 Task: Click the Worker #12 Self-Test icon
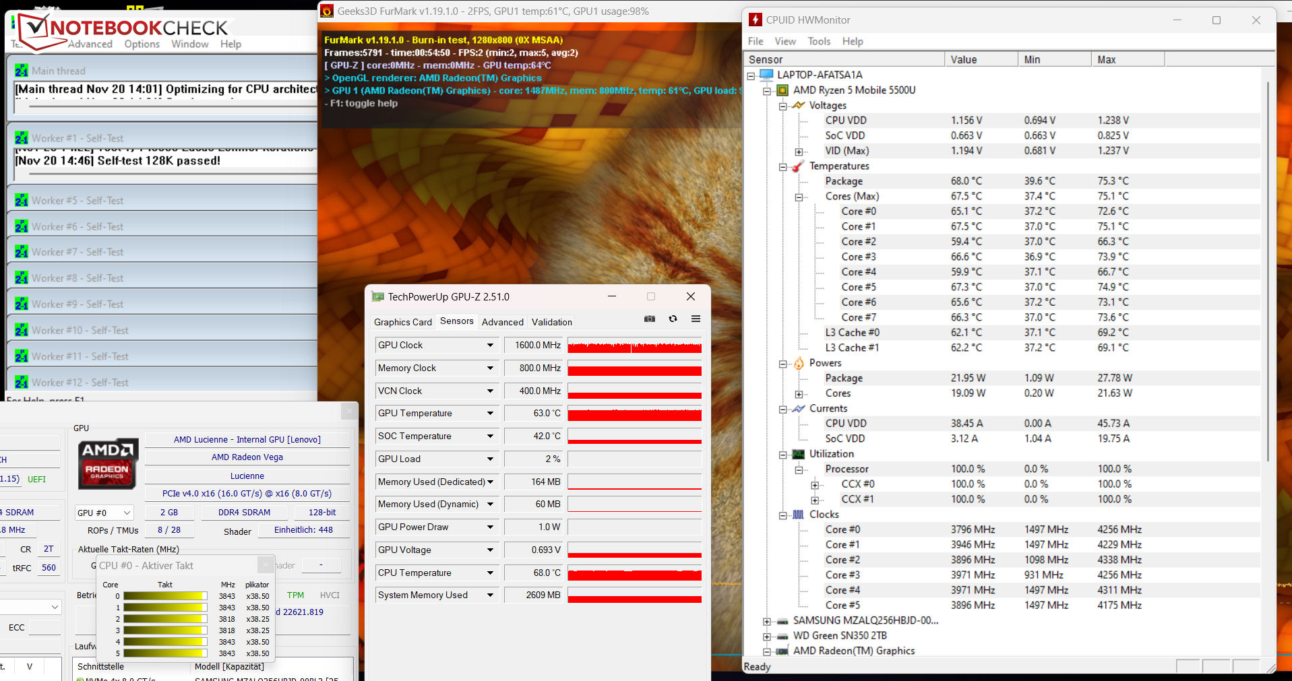[x=22, y=382]
